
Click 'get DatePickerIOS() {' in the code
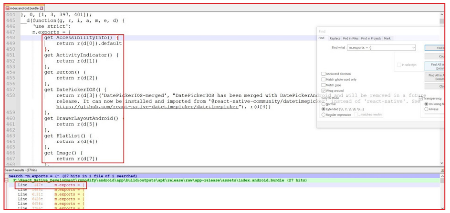76,90
